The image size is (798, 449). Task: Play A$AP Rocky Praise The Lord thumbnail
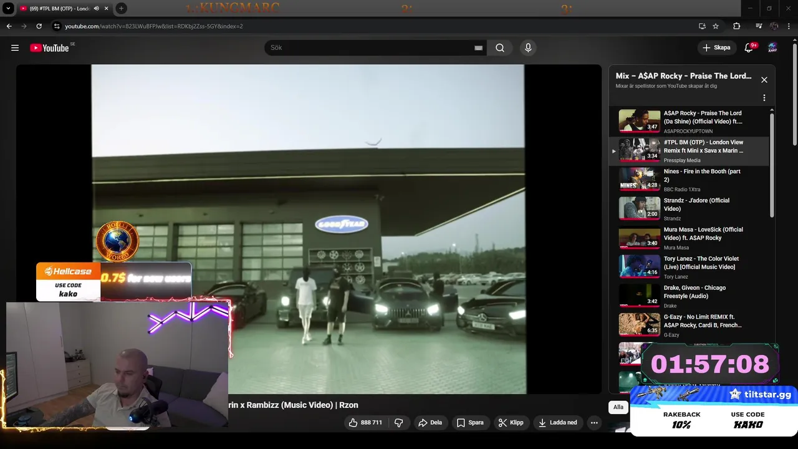639,121
